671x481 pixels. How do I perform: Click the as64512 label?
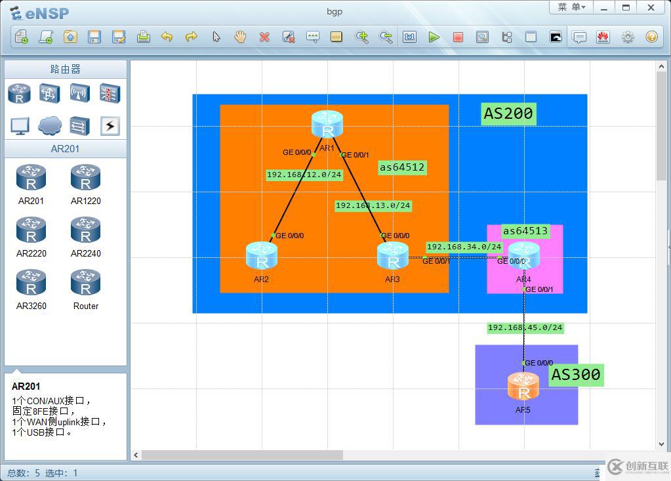click(402, 167)
